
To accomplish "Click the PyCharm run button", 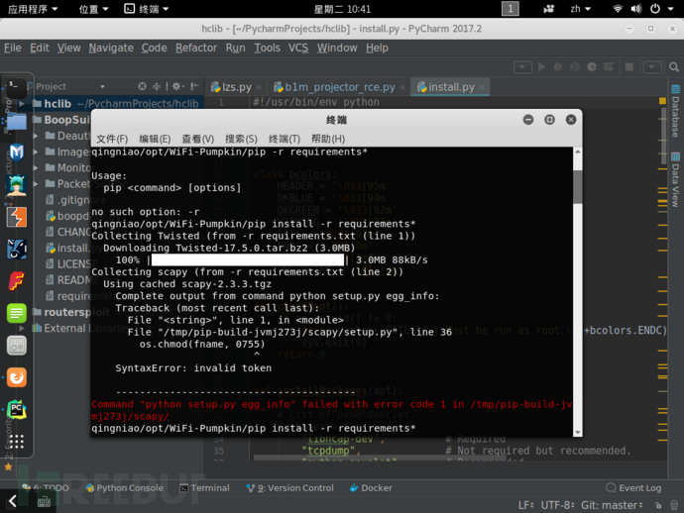I will click(x=541, y=66).
